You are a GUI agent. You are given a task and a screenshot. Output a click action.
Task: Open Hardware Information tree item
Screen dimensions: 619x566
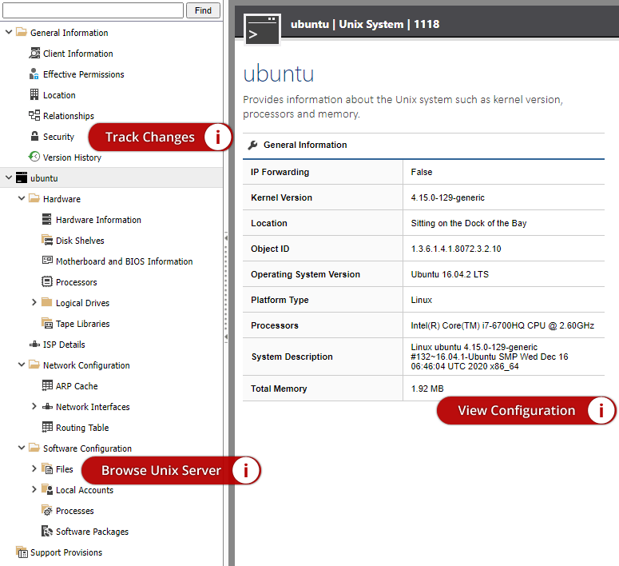[x=98, y=220]
